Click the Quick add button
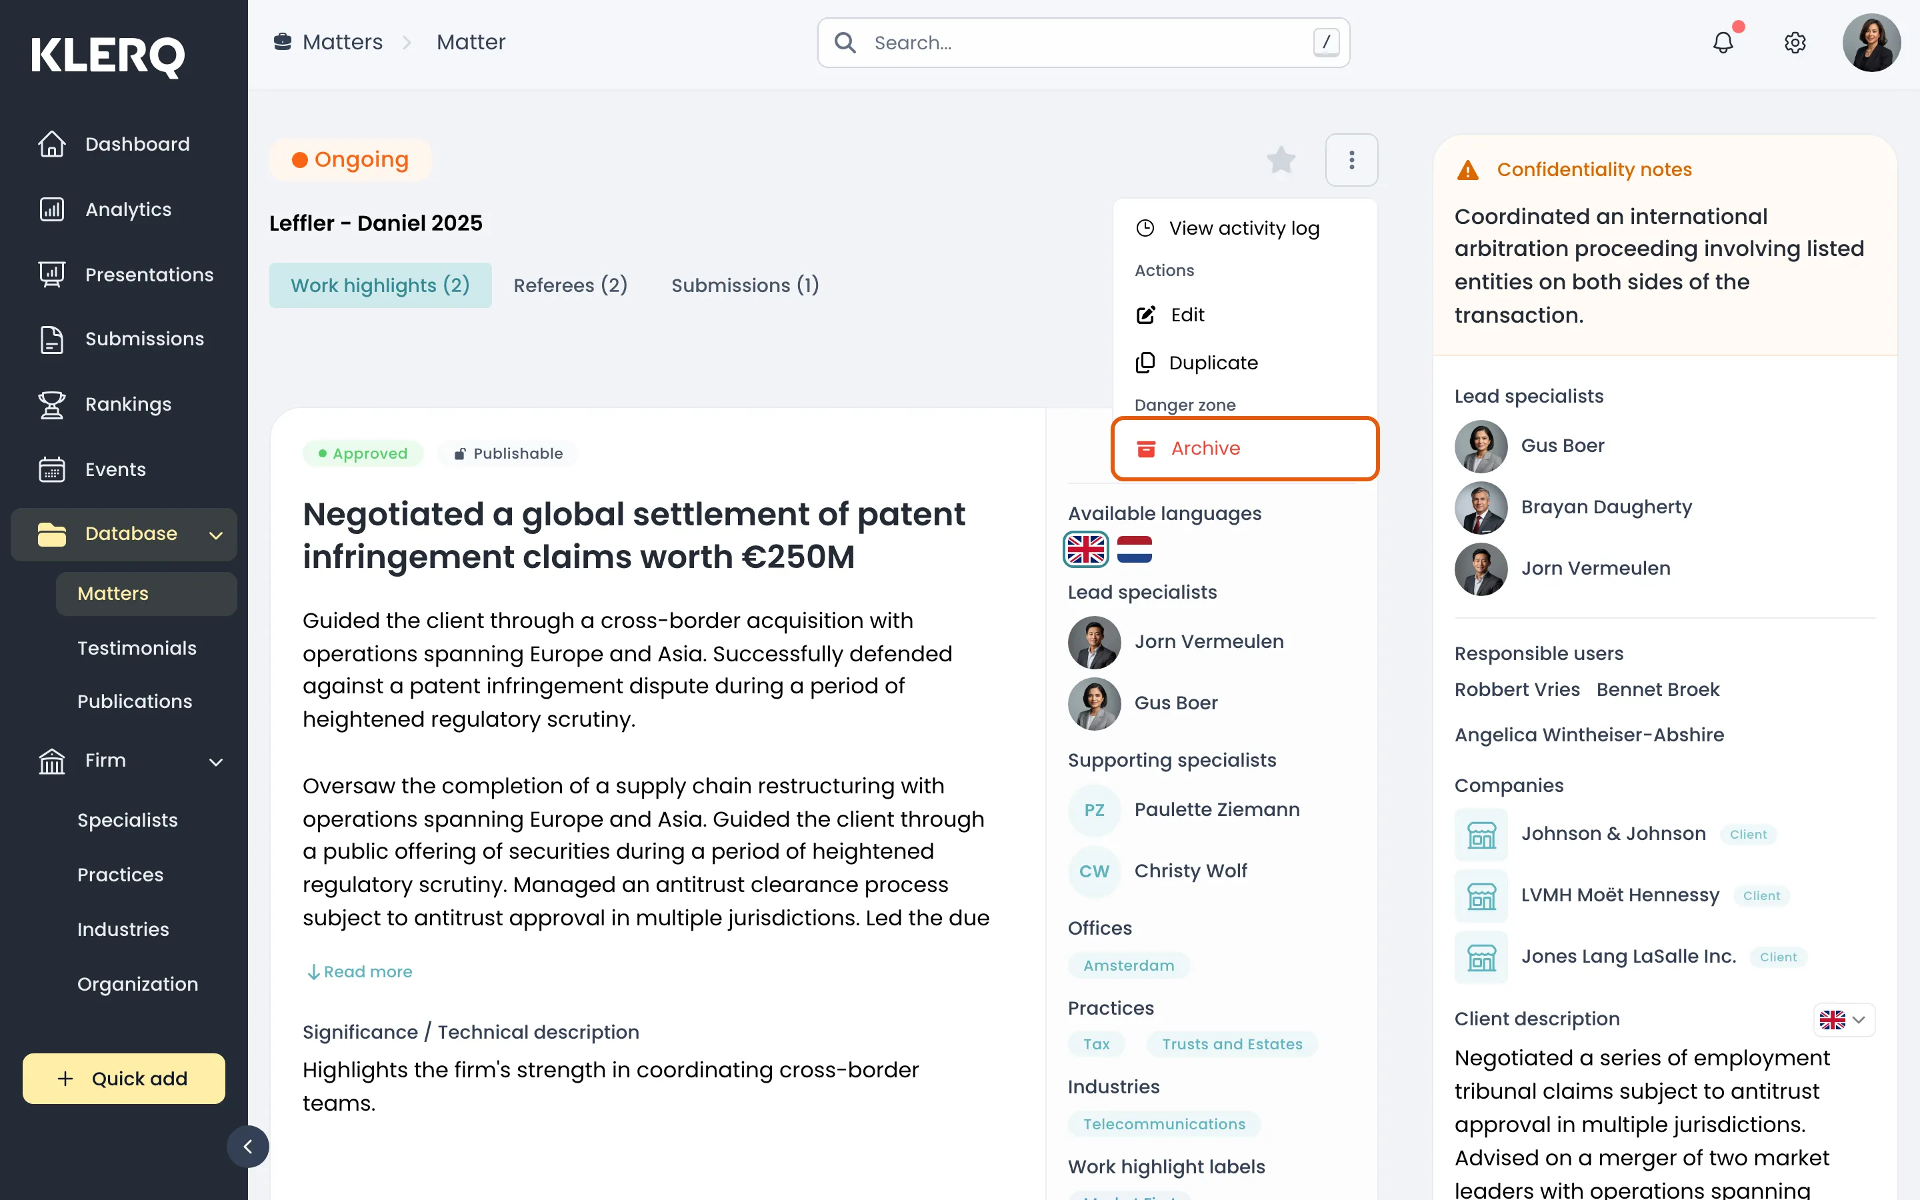The width and height of the screenshot is (1920, 1200). (124, 1079)
